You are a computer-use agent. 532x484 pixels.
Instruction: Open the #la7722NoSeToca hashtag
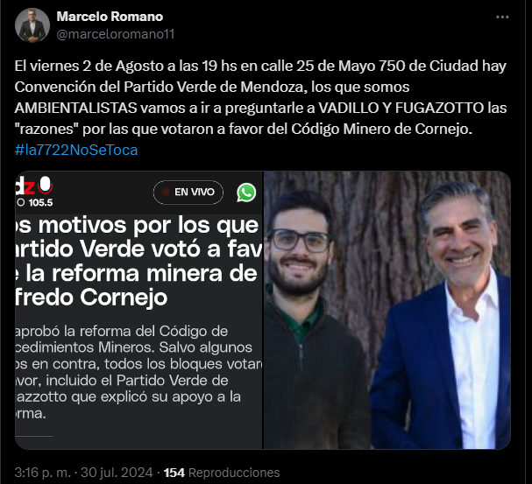pyautogui.click(x=76, y=150)
